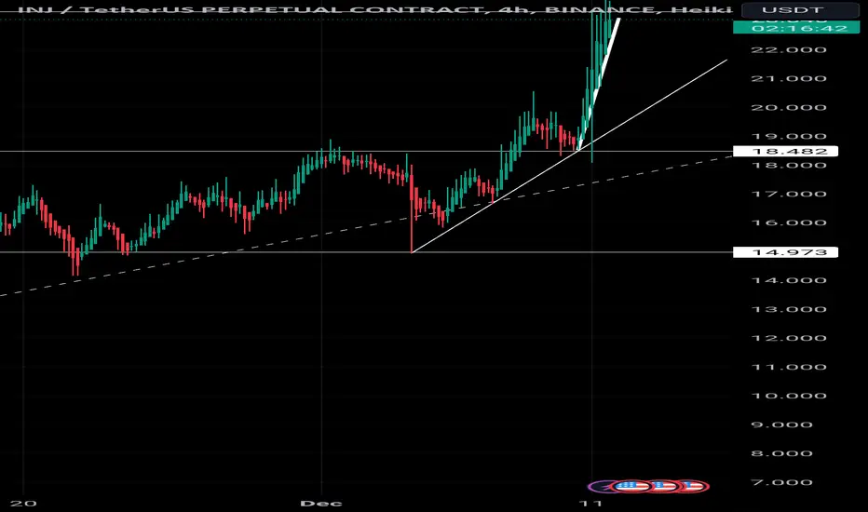This screenshot has height=512, width=868.
Task: Click the 12.000 price axis label
Action: click(x=788, y=338)
